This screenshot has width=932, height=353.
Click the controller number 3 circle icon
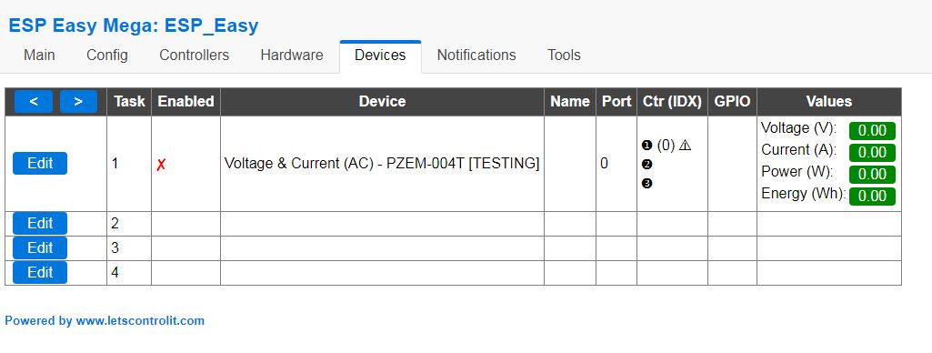click(647, 184)
